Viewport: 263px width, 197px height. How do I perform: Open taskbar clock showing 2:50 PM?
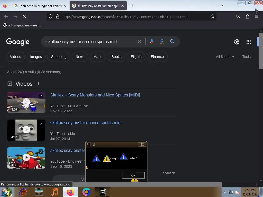pos(250,192)
